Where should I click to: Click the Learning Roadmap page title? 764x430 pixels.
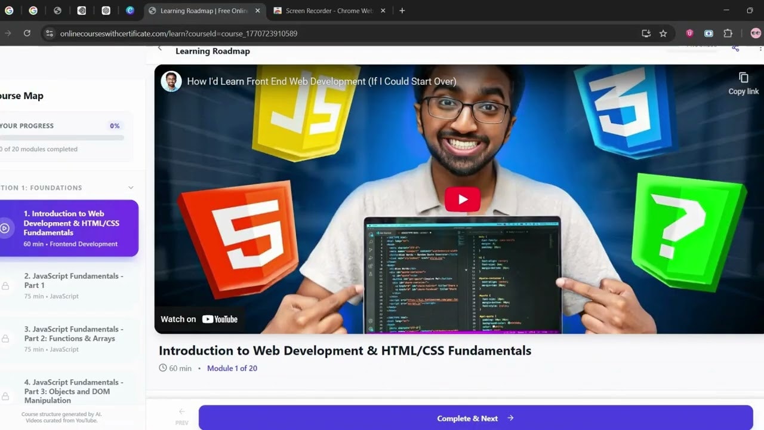click(x=212, y=51)
